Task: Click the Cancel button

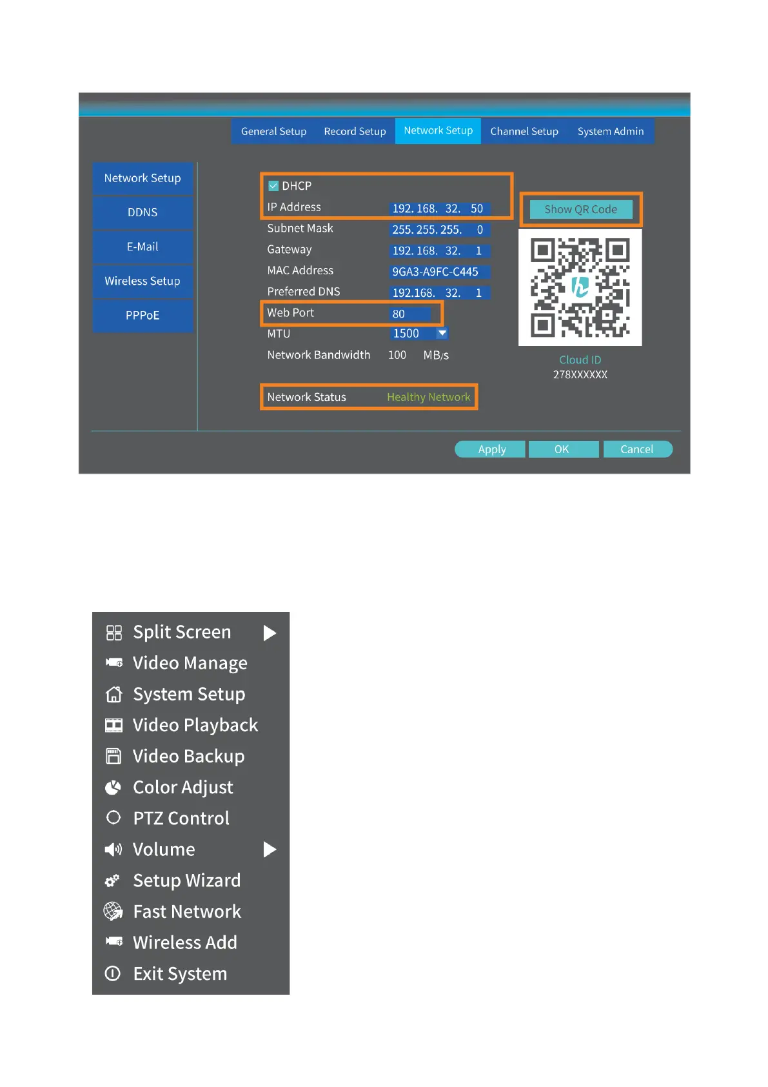Action: tap(638, 449)
